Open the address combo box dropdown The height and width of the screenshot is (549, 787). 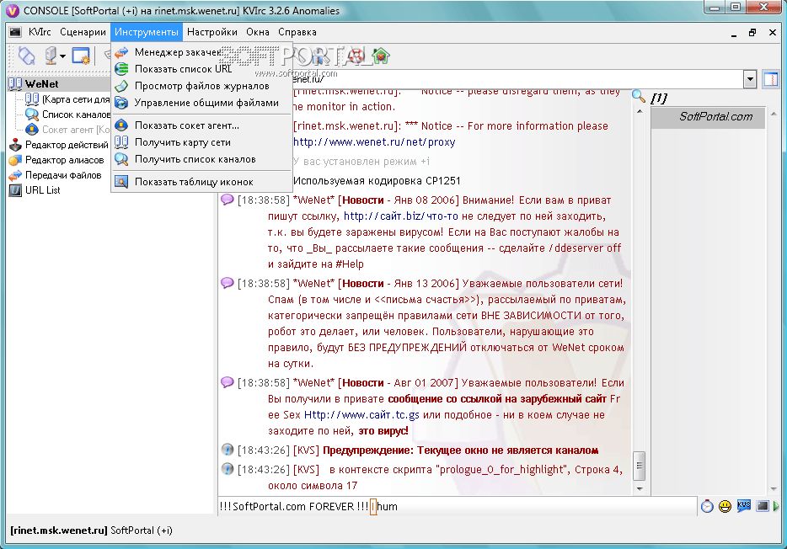coord(750,79)
